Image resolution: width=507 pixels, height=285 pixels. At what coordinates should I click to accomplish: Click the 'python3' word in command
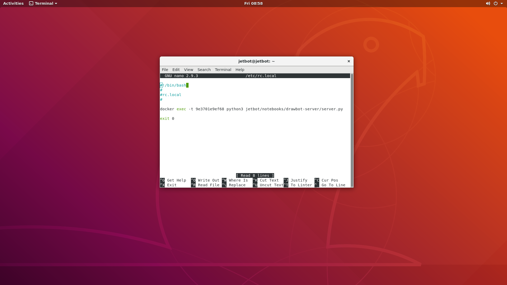pyautogui.click(x=235, y=109)
